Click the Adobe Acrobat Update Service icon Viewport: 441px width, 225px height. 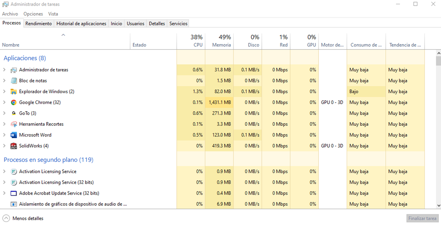[x=14, y=193]
